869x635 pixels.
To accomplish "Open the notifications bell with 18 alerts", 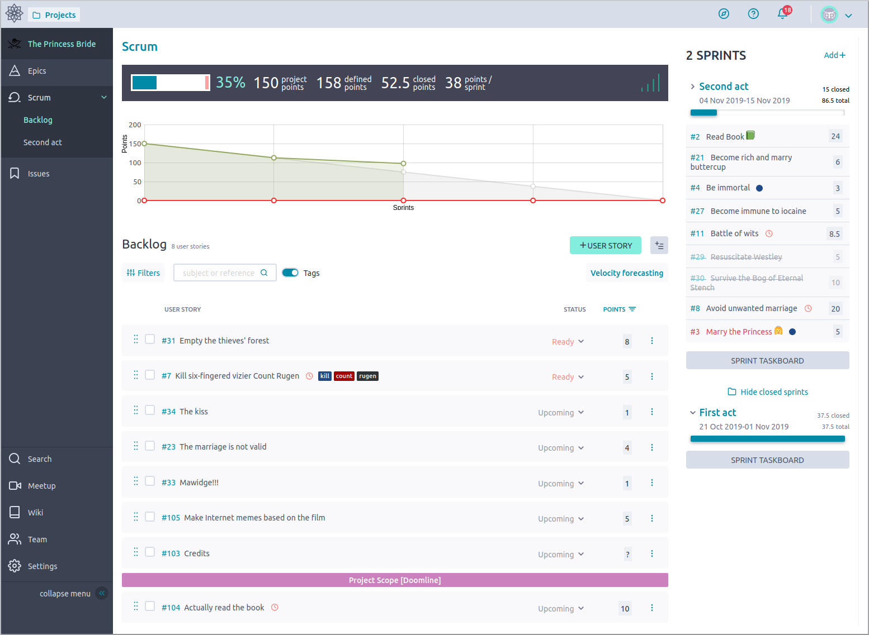I will [782, 14].
